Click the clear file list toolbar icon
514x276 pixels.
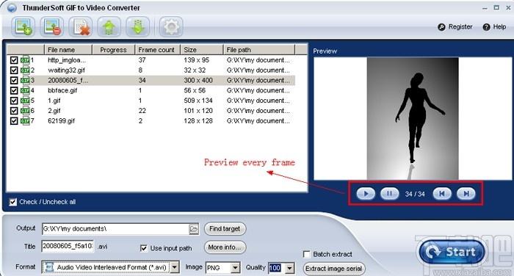click(x=80, y=26)
